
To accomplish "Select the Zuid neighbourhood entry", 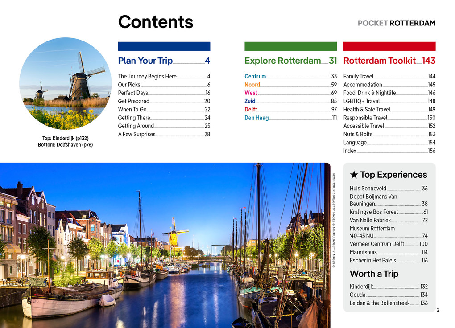I will (250, 101).
